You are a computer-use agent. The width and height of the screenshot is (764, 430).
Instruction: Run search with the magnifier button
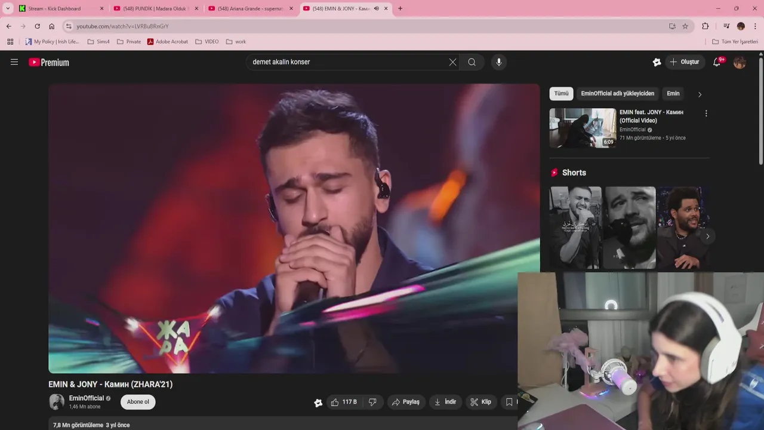click(472, 62)
